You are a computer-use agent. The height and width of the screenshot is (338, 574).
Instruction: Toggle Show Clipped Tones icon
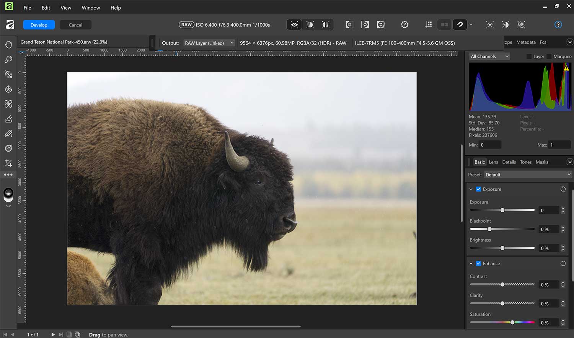(x=521, y=25)
